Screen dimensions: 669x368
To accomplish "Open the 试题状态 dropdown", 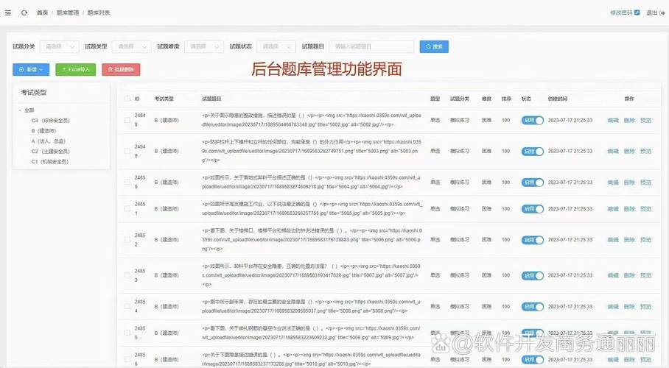I will click(276, 46).
